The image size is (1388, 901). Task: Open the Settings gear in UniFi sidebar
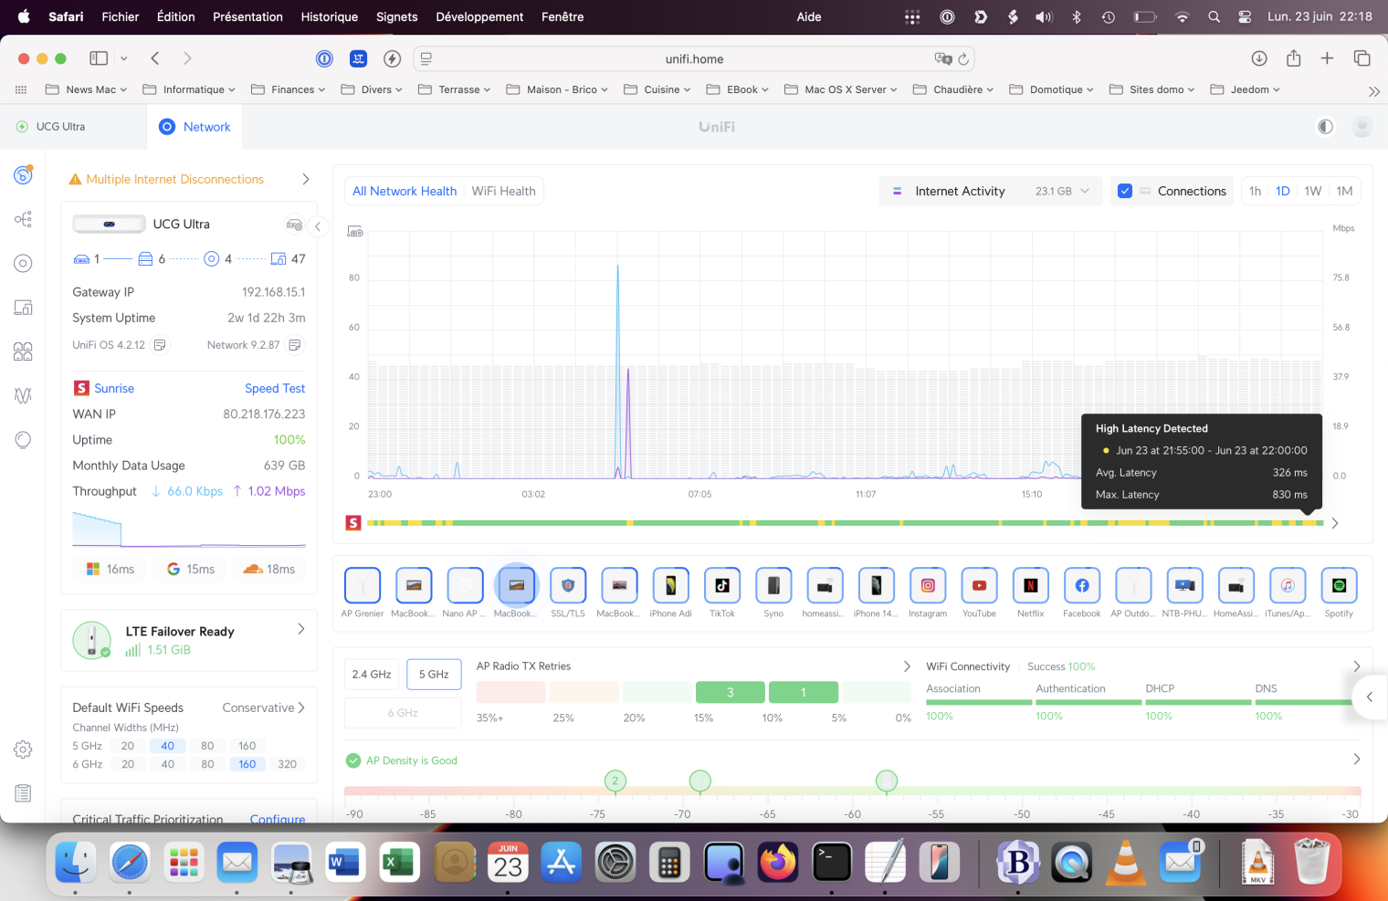pos(23,749)
